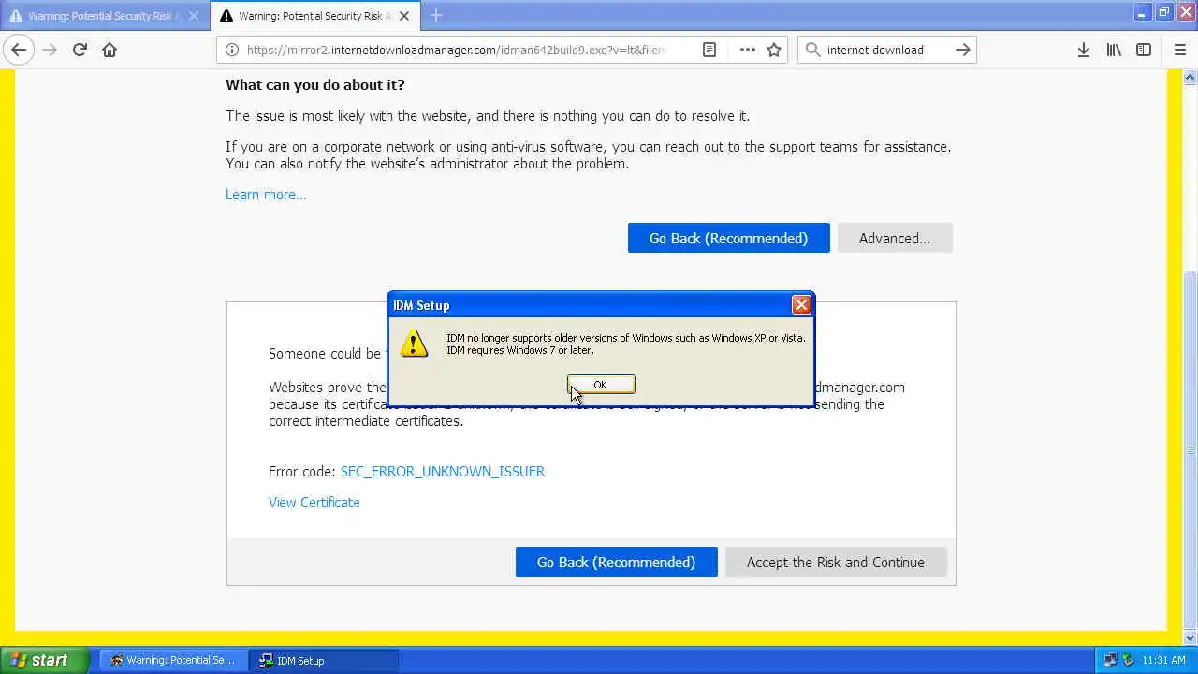Select IDM Setup taskbar item
1198x674 pixels.
[x=325, y=660]
